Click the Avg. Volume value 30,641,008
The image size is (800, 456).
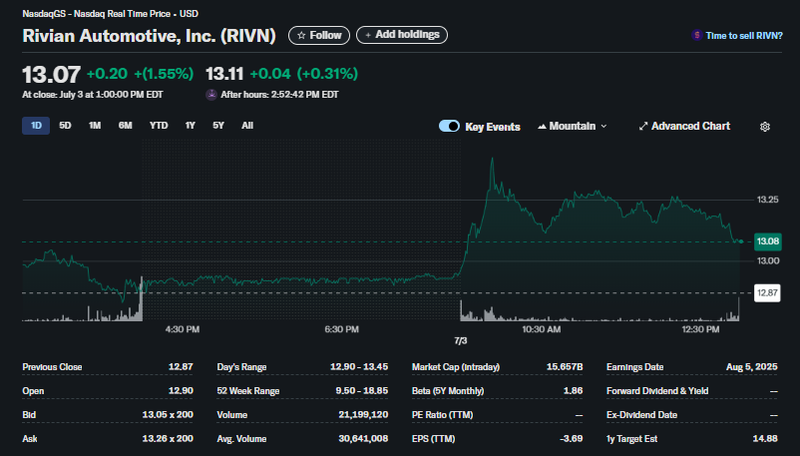[363, 439]
